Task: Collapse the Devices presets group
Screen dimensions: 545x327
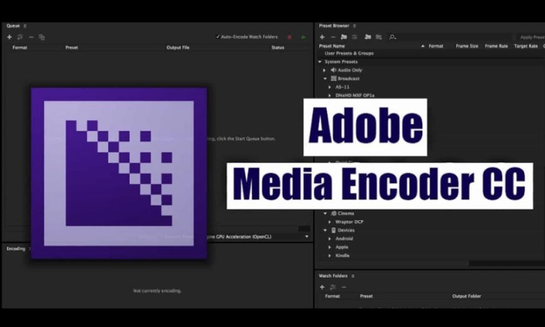Action: click(325, 230)
